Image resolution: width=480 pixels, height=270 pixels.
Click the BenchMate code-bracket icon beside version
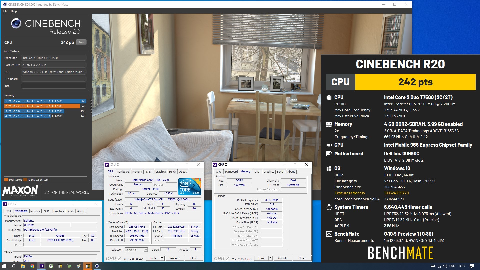329,234
